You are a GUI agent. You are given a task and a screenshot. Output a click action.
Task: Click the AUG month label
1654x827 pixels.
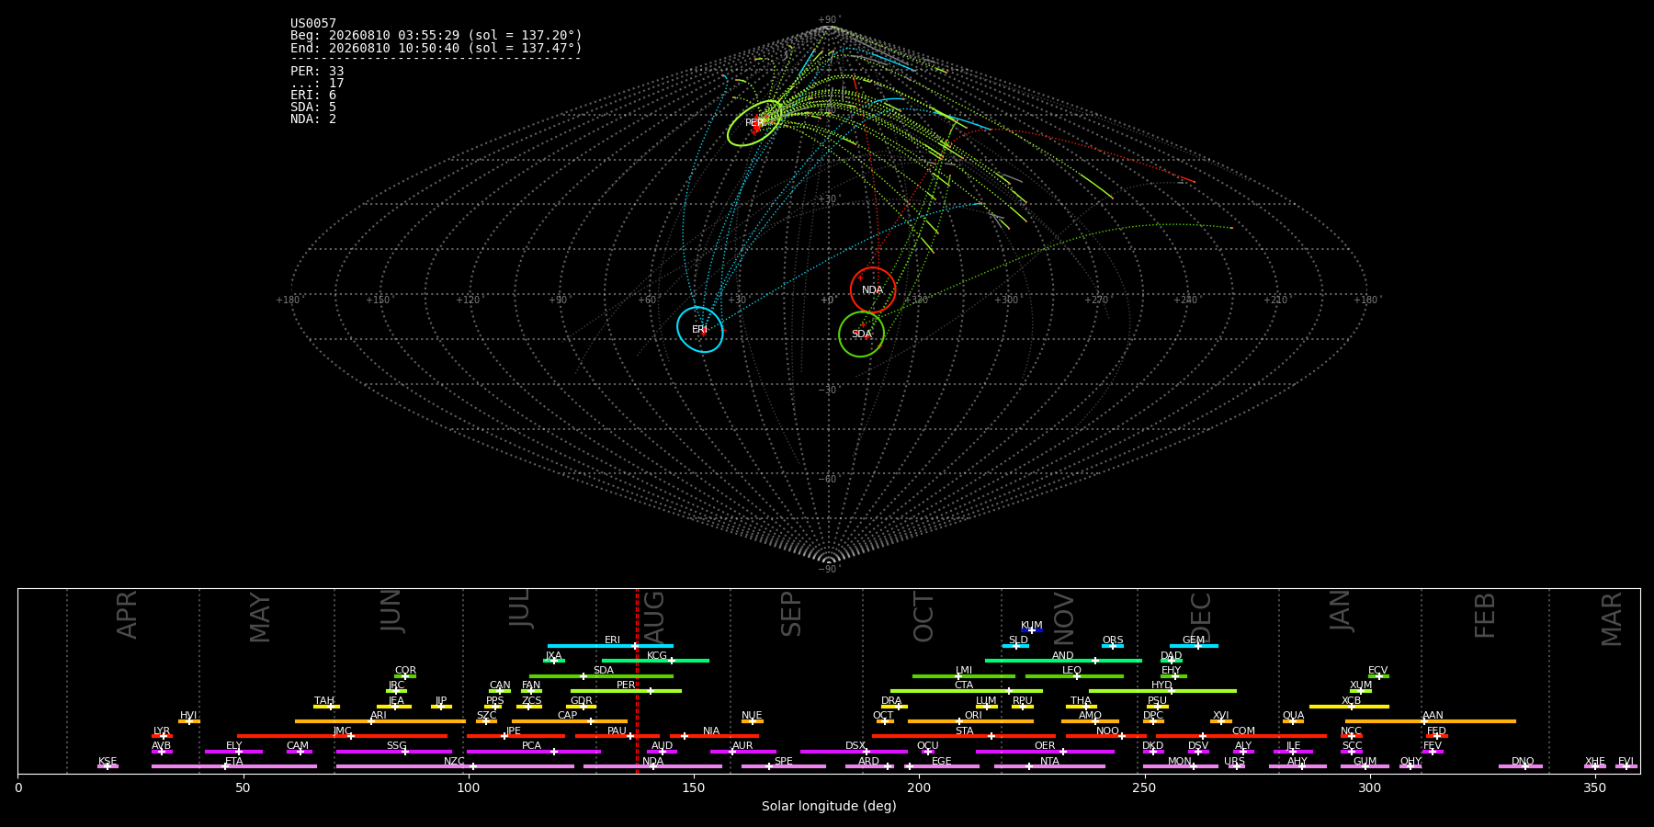[x=653, y=618]
